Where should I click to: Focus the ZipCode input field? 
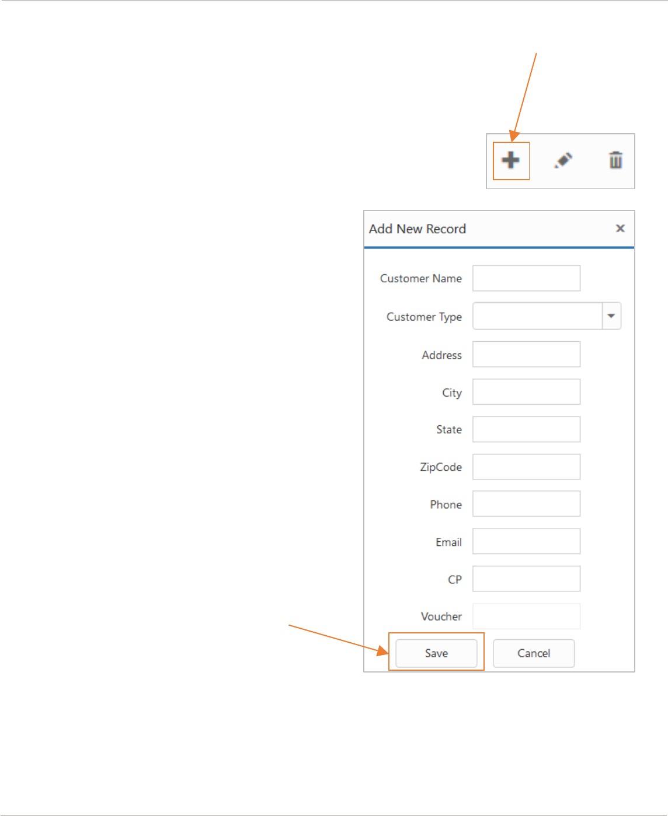pos(526,467)
